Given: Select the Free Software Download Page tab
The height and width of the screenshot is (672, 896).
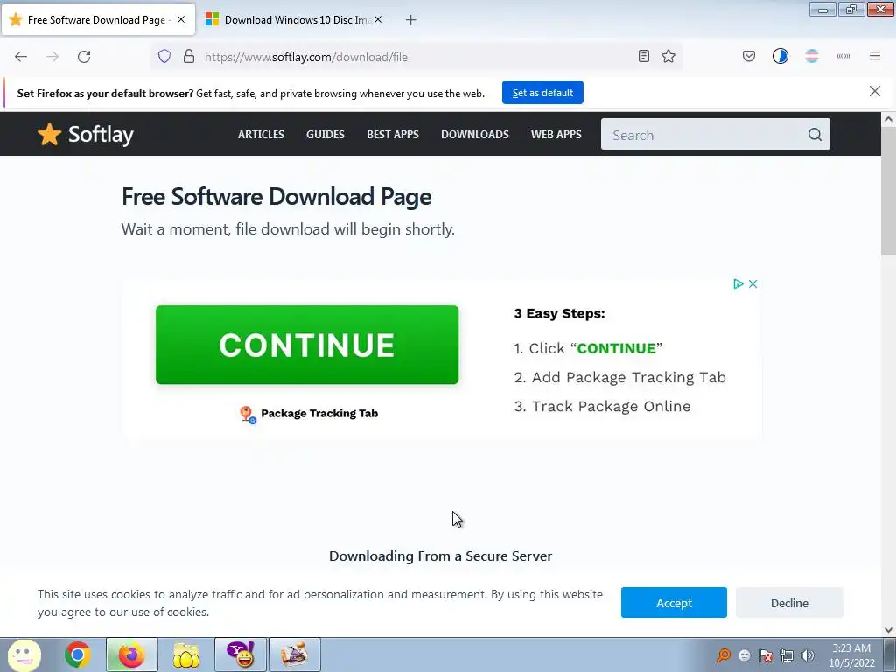Looking at the screenshot, I should pos(99,20).
